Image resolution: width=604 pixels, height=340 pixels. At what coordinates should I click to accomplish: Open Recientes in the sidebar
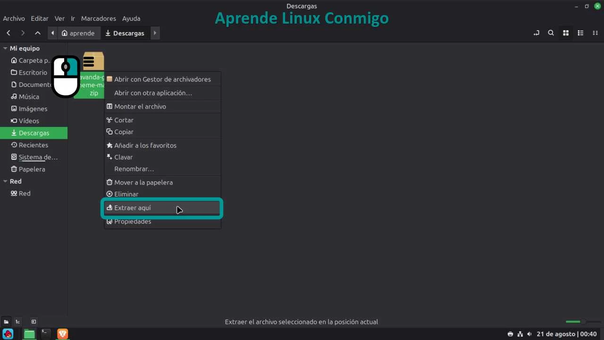[x=34, y=145]
